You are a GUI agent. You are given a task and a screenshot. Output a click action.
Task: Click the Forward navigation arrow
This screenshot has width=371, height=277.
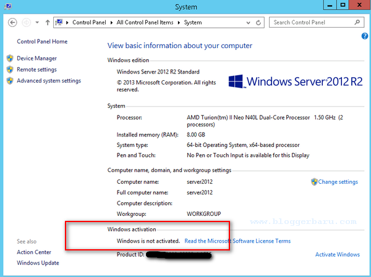click(x=26, y=23)
